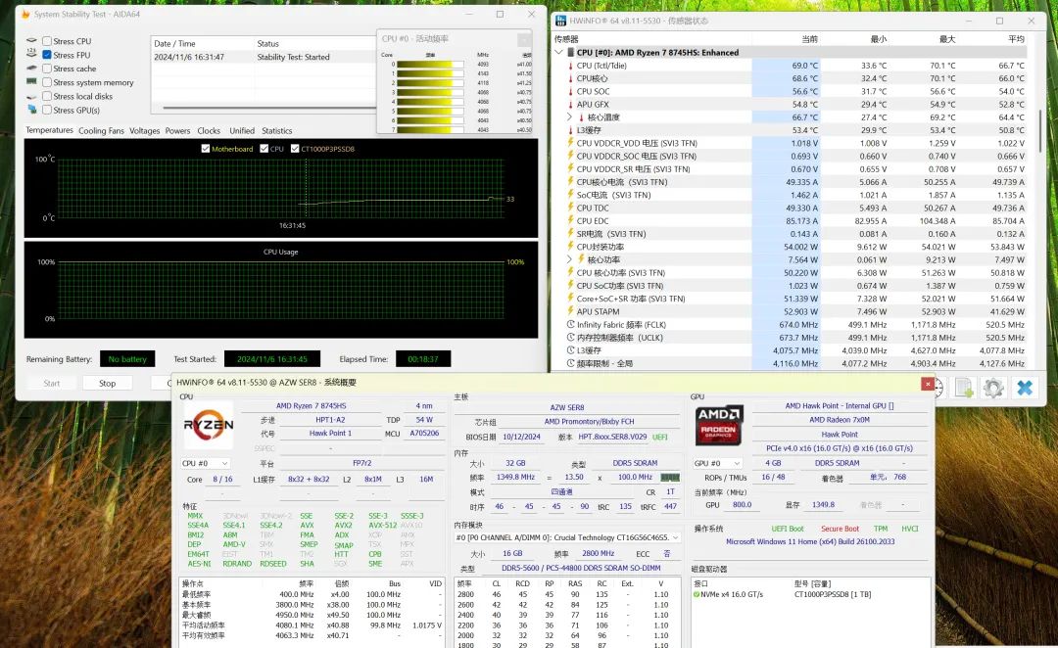The width and height of the screenshot is (1058, 648).
Task: Click the disk icon beside Stress local disks
Action: [x=31, y=96]
